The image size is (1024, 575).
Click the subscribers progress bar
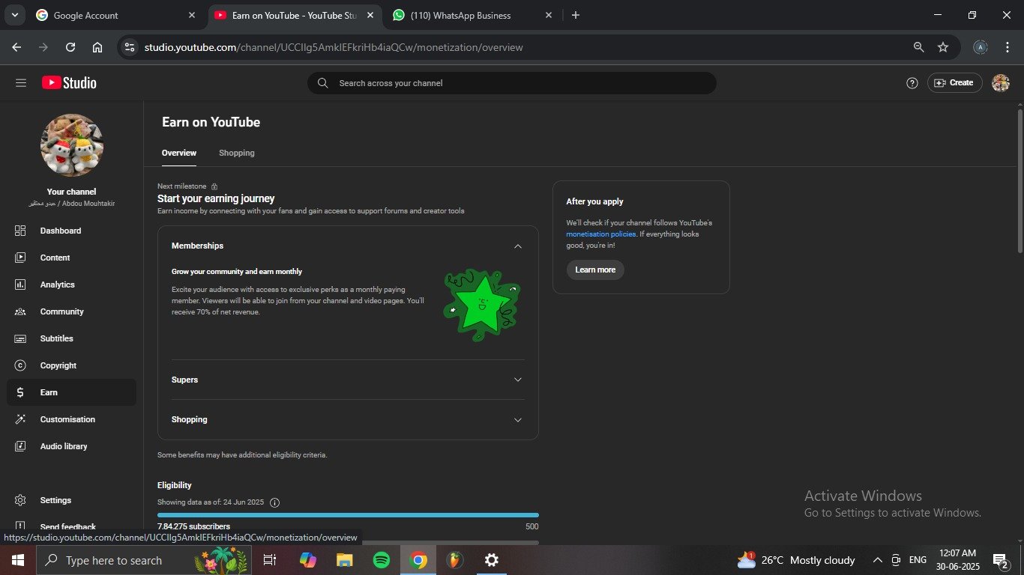pyautogui.click(x=348, y=515)
